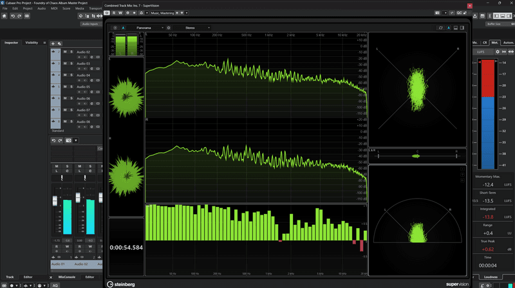Screen dimensions: 515x288
Task: Open the Project menu
Action: [28, 8]
